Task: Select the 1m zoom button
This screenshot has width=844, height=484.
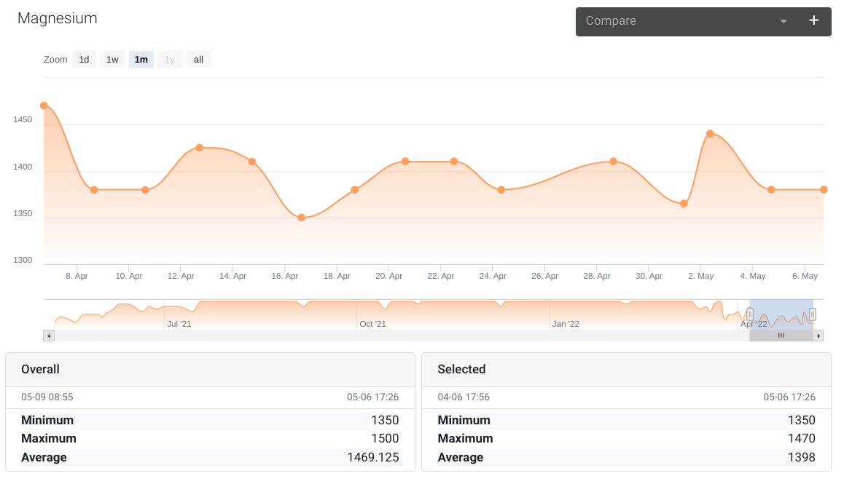Action: tap(141, 59)
